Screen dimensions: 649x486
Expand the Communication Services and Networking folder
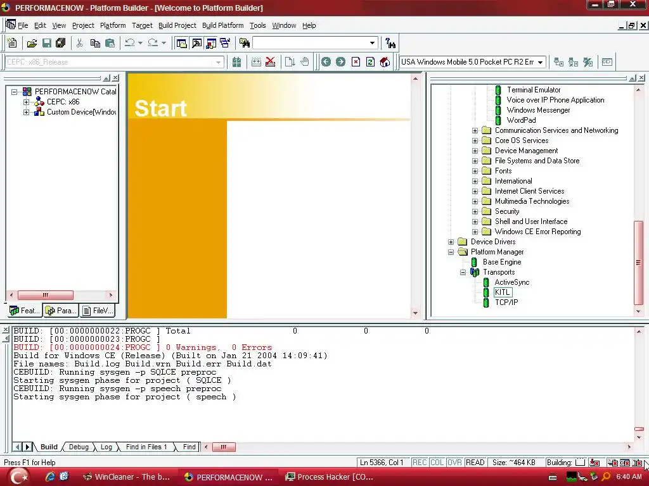click(x=475, y=130)
